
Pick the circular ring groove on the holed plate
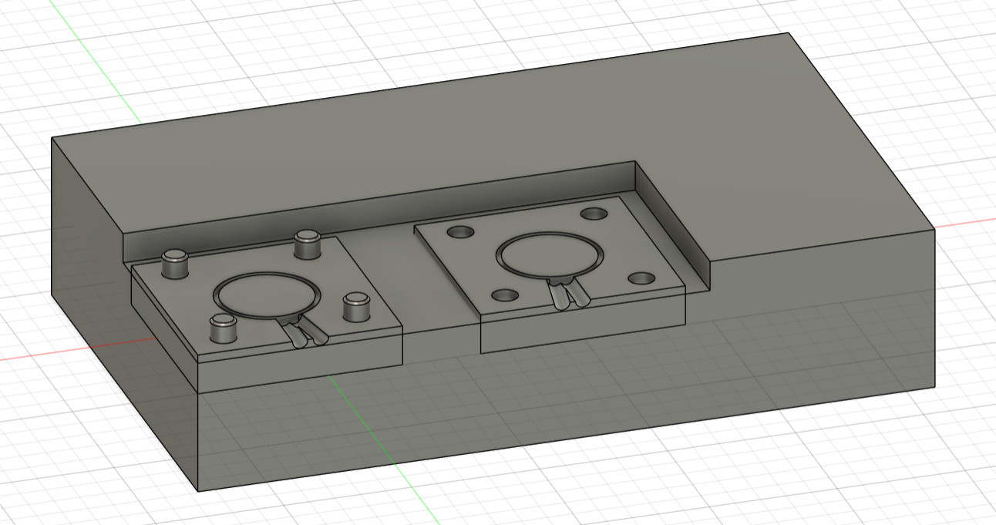(548, 254)
